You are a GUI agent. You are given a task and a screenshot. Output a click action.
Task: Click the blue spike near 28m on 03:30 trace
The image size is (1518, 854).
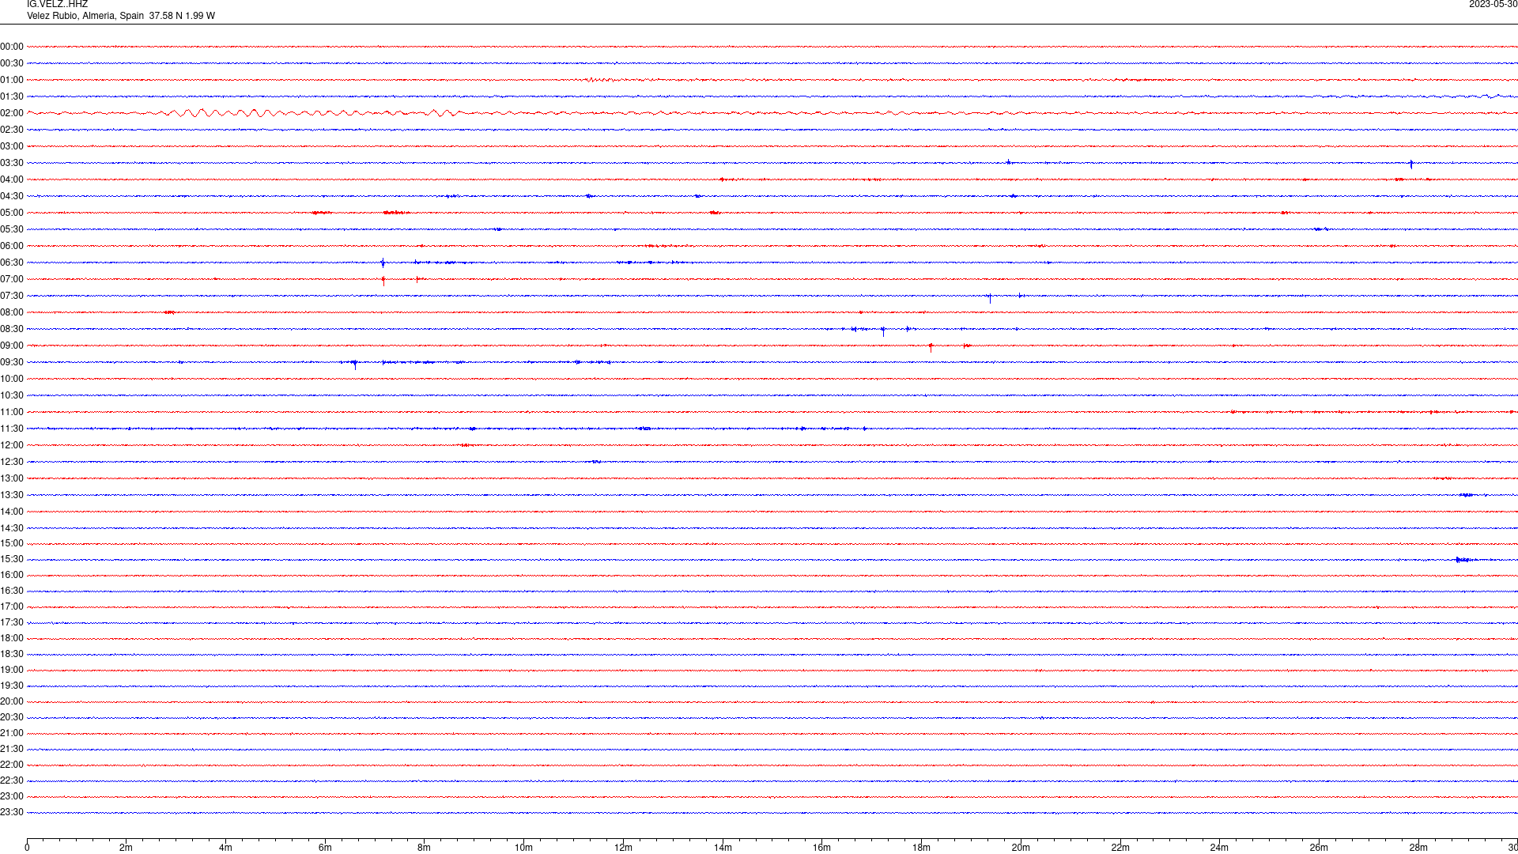pyautogui.click(x=1411, y=164)
